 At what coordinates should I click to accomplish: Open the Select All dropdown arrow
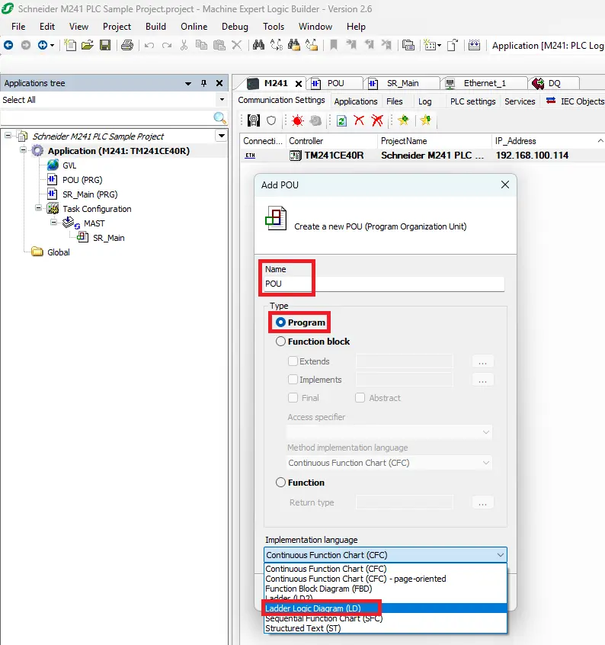tap(222, 100)
